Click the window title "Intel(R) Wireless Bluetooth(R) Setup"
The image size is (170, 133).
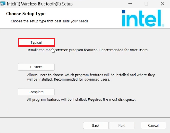40,4
